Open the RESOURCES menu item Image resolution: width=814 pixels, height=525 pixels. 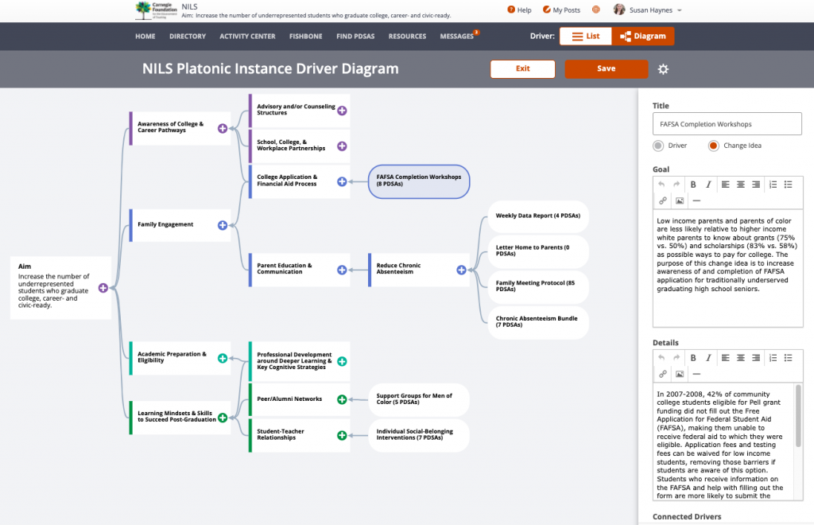407,37
